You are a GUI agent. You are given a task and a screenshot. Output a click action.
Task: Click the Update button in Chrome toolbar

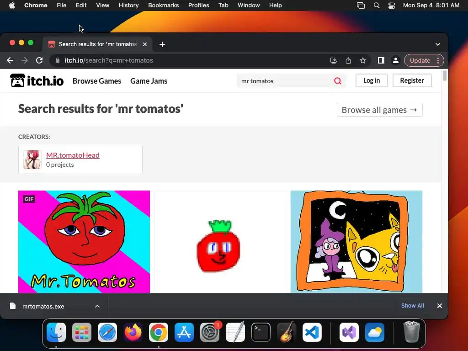click(420, 61)
